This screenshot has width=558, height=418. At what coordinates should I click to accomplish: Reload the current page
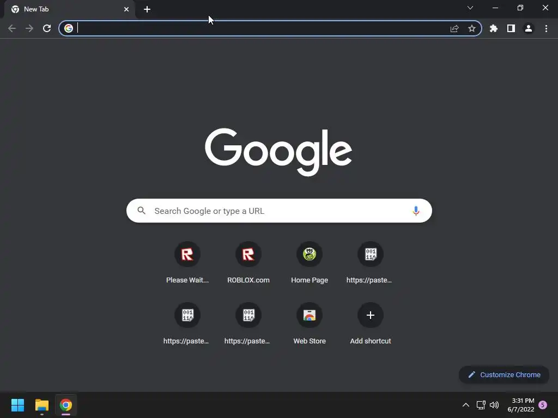point(47,28)
